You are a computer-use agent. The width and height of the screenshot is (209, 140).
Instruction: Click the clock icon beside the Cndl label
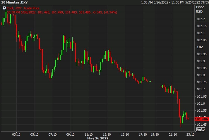4,8
